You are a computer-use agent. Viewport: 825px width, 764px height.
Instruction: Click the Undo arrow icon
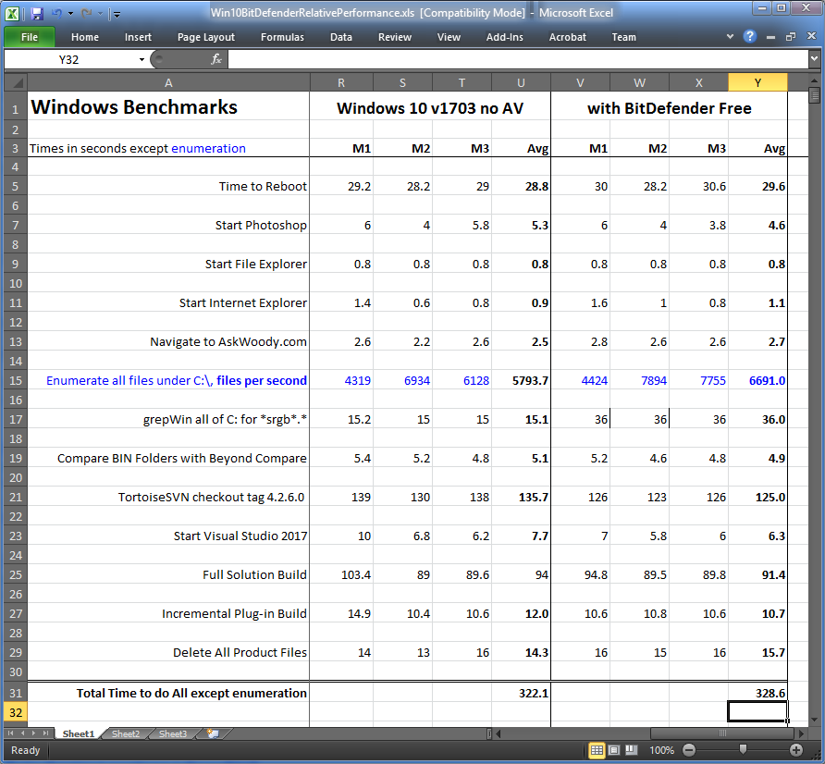(57, 14)
